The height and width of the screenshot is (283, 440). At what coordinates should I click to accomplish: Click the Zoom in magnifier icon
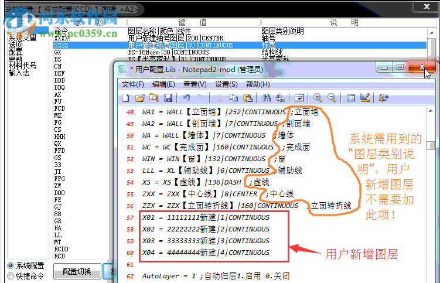(318, 98)
